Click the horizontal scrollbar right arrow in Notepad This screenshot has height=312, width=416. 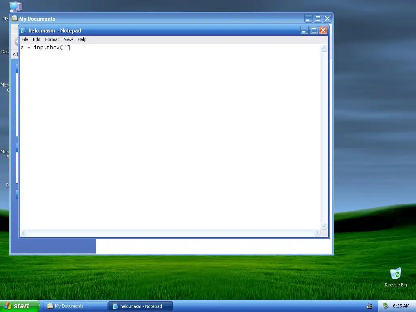(317, 233)
